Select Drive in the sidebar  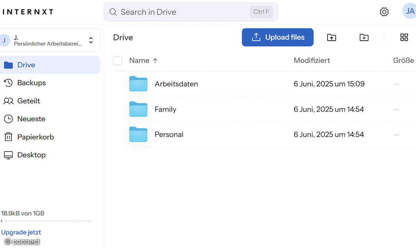[x=26, y=65]
